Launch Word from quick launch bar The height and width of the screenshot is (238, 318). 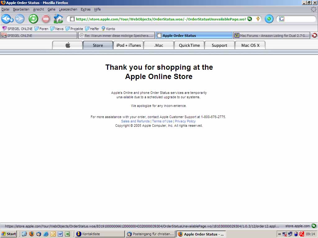[60, 234]
